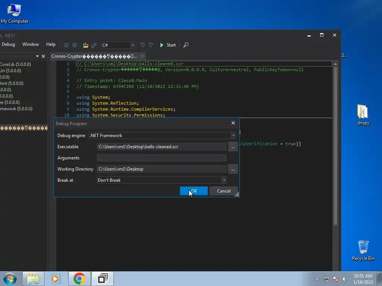382x286 pixels.
Task: Select the Cronos-Crypter document tab
Action: (94, 56)
